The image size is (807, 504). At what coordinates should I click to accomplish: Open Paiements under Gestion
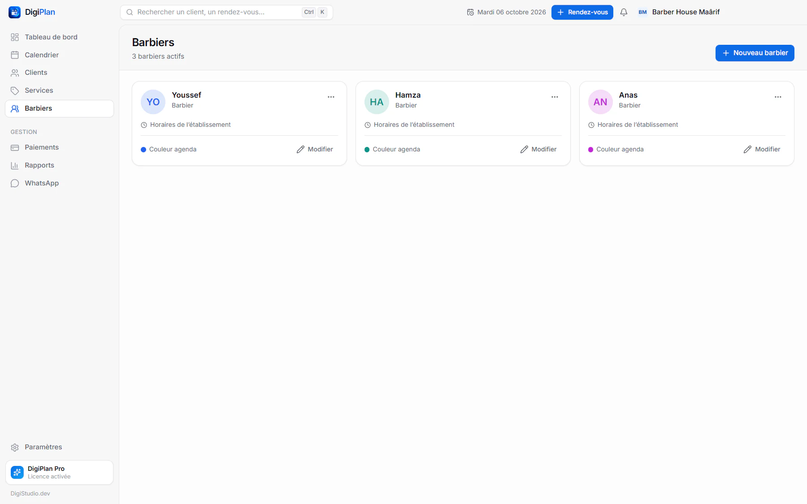(x=59, y=147)
